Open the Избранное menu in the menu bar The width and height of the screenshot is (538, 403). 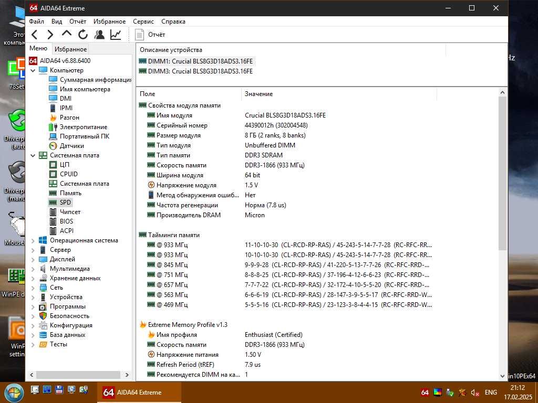click(109, 21)
